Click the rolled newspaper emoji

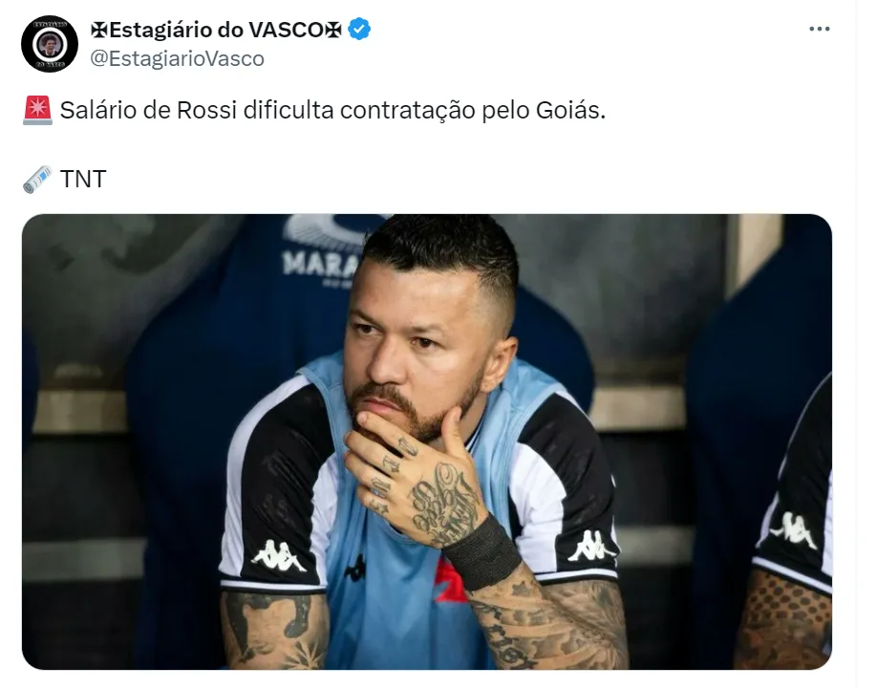[37, 180]
